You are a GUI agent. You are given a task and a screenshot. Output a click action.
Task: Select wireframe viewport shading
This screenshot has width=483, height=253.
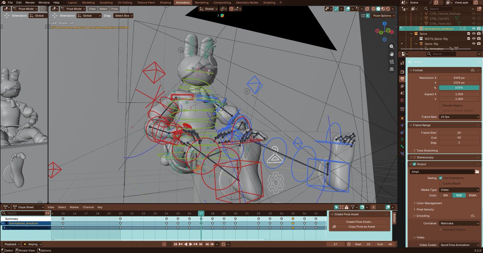point(373,9)
